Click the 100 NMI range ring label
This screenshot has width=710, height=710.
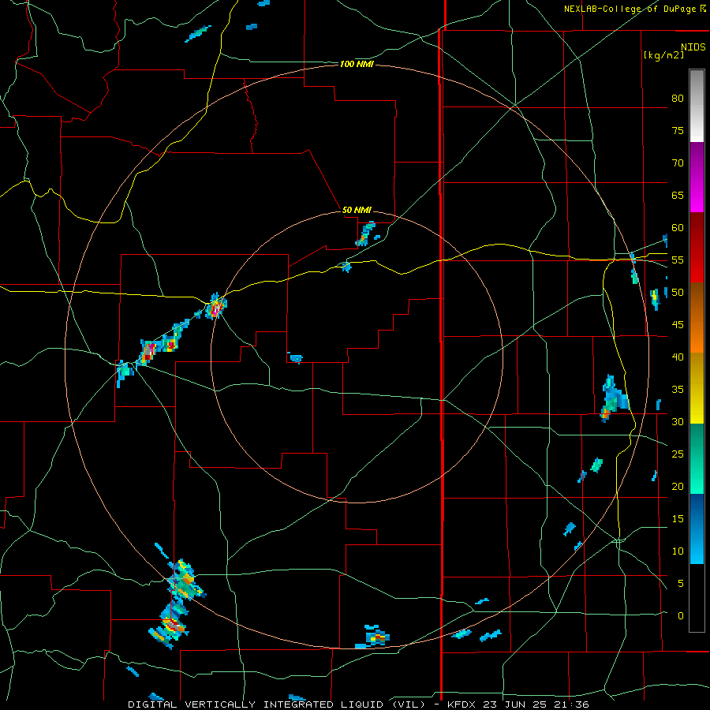[x=357, y=65]
